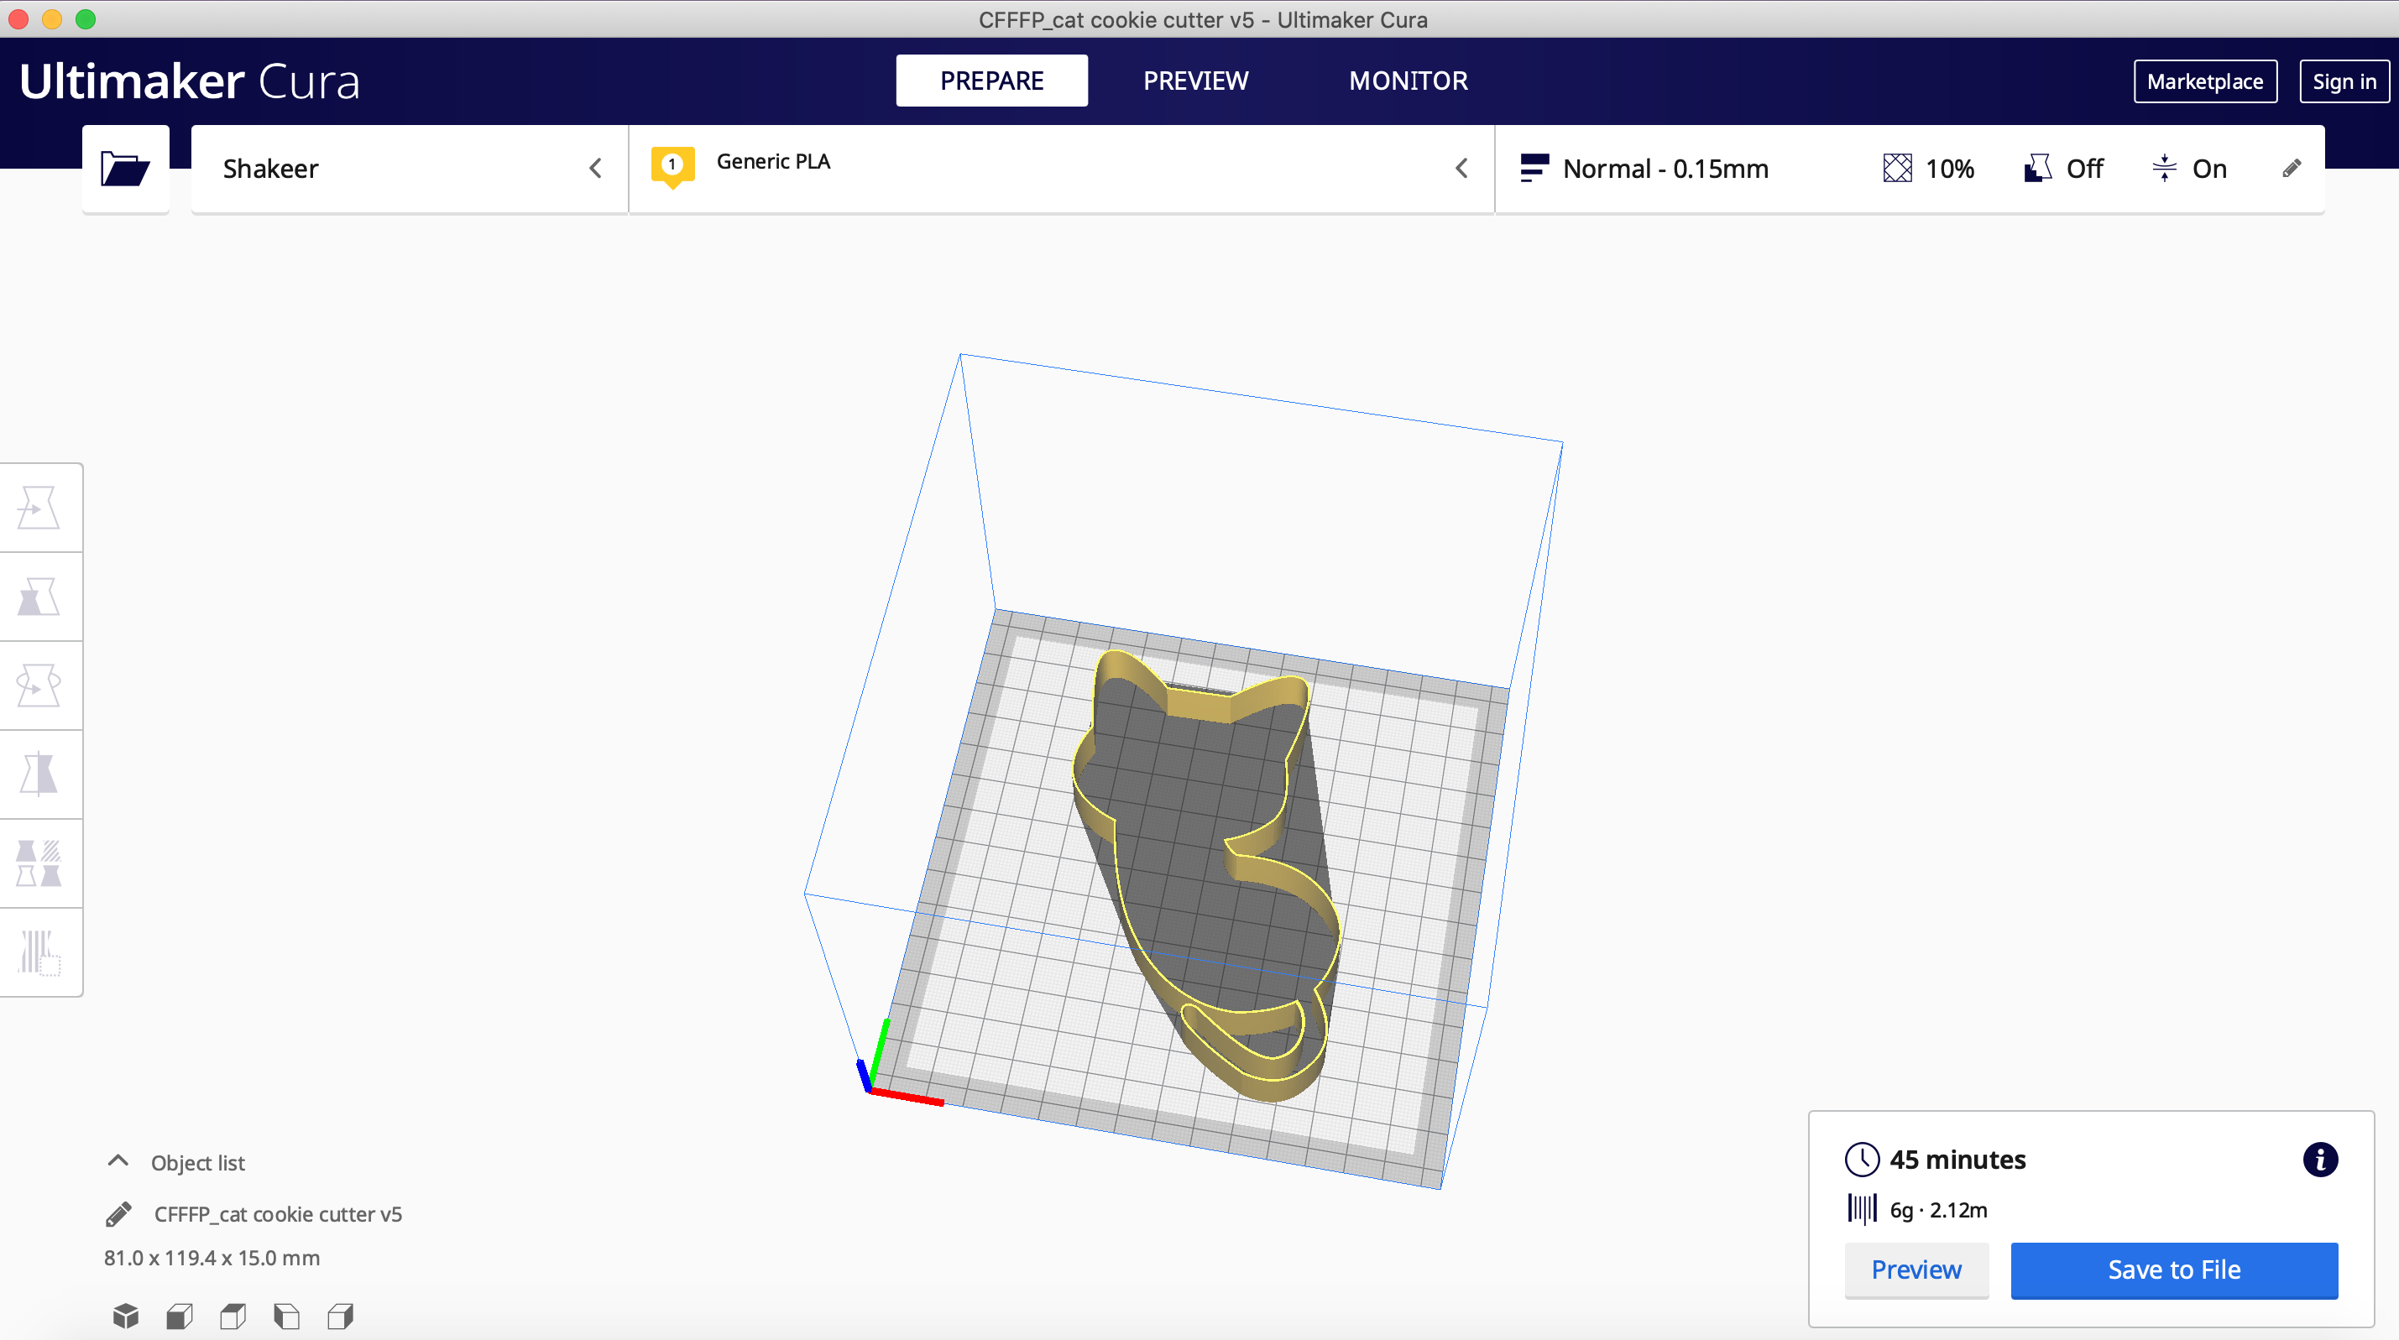Switch to left side view cube icon

click(287, 1316)
